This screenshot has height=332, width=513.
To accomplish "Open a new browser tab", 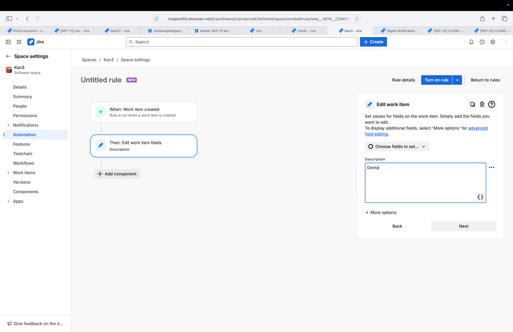I will pos(493,19).
